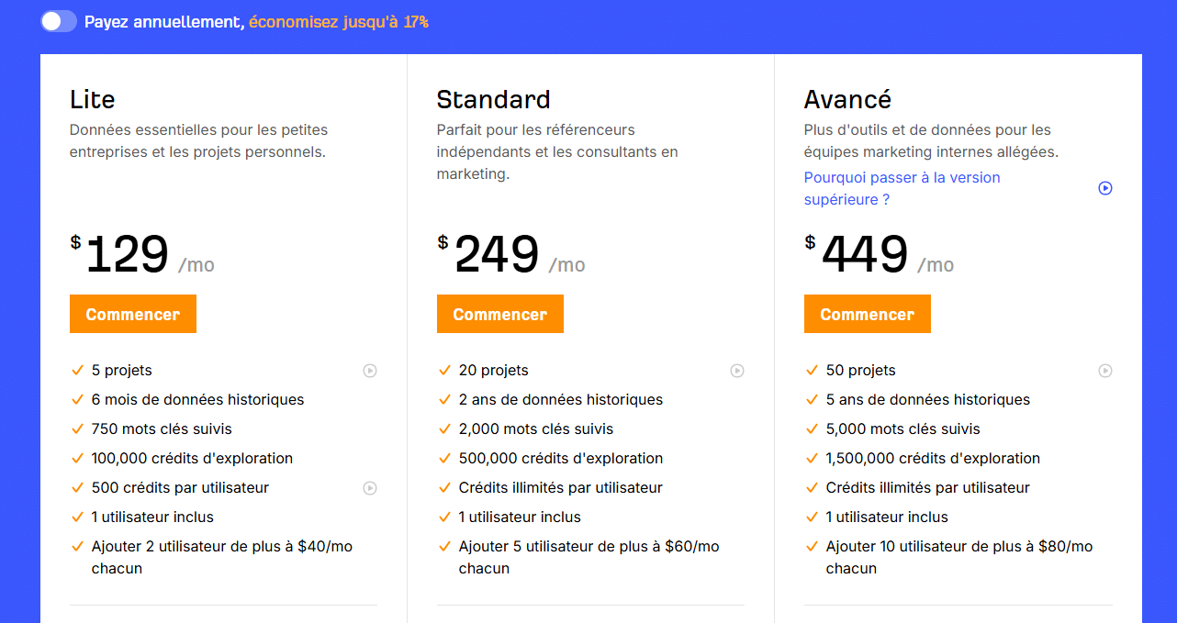Play video beside Lite 500 crédits par utilisateur
Viewport: 1177px width, 623px height.
370,488
